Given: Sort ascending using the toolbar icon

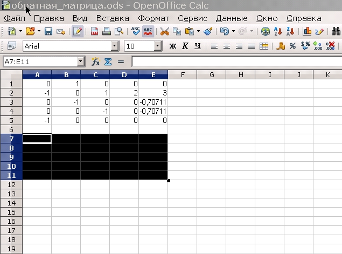Looking at the screenshot, I should coord(278,32).
